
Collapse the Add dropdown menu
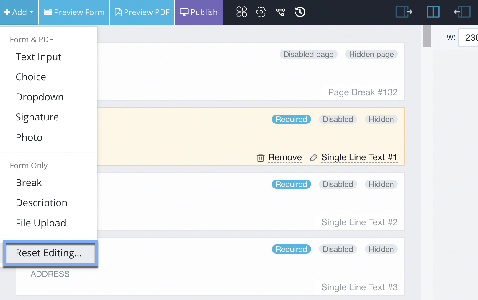[19, 12]
